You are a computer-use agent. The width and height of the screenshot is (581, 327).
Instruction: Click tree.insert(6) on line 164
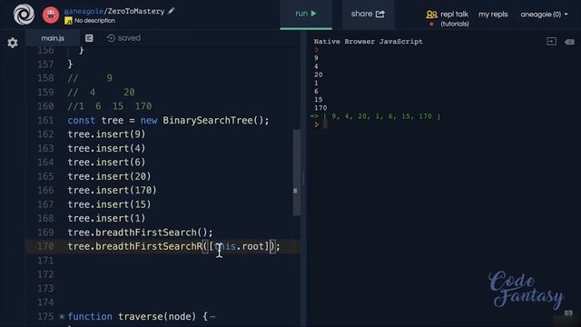(x=106, y=163)
